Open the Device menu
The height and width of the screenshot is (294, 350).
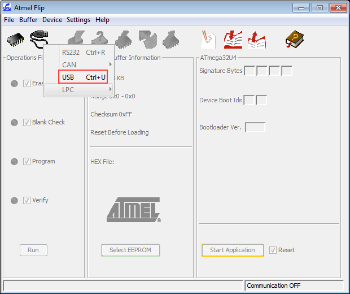point(53,20)
